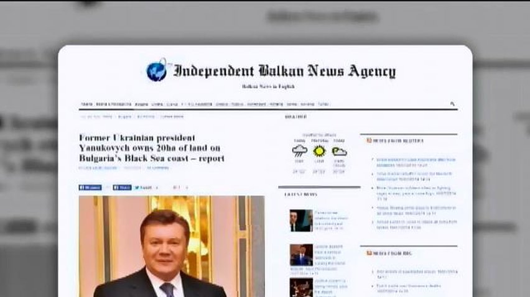Click the Weather section heading
Image resolution: width=530 pixels, height=297 pixels.
coord(295,117)
